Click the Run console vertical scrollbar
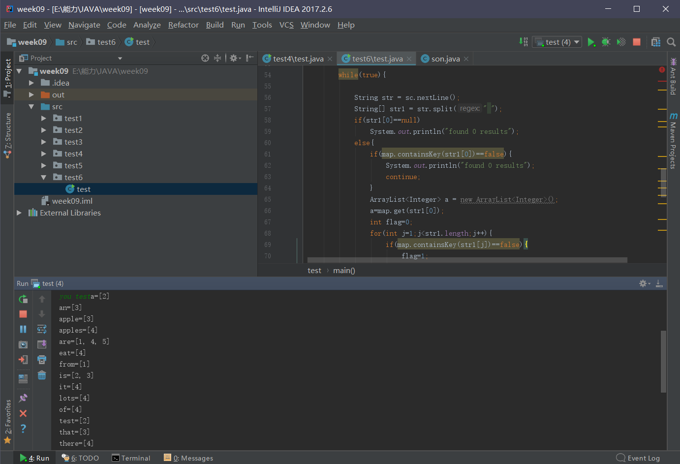This screenshot has width=680, height=464. pyautogui.click(x=663, y=362)
